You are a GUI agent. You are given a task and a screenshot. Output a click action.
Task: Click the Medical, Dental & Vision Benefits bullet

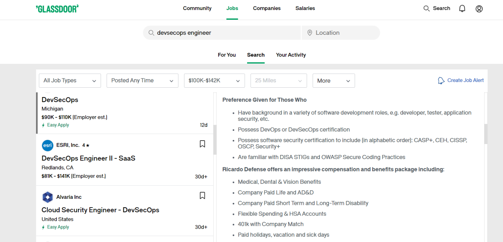click(279, 182)
